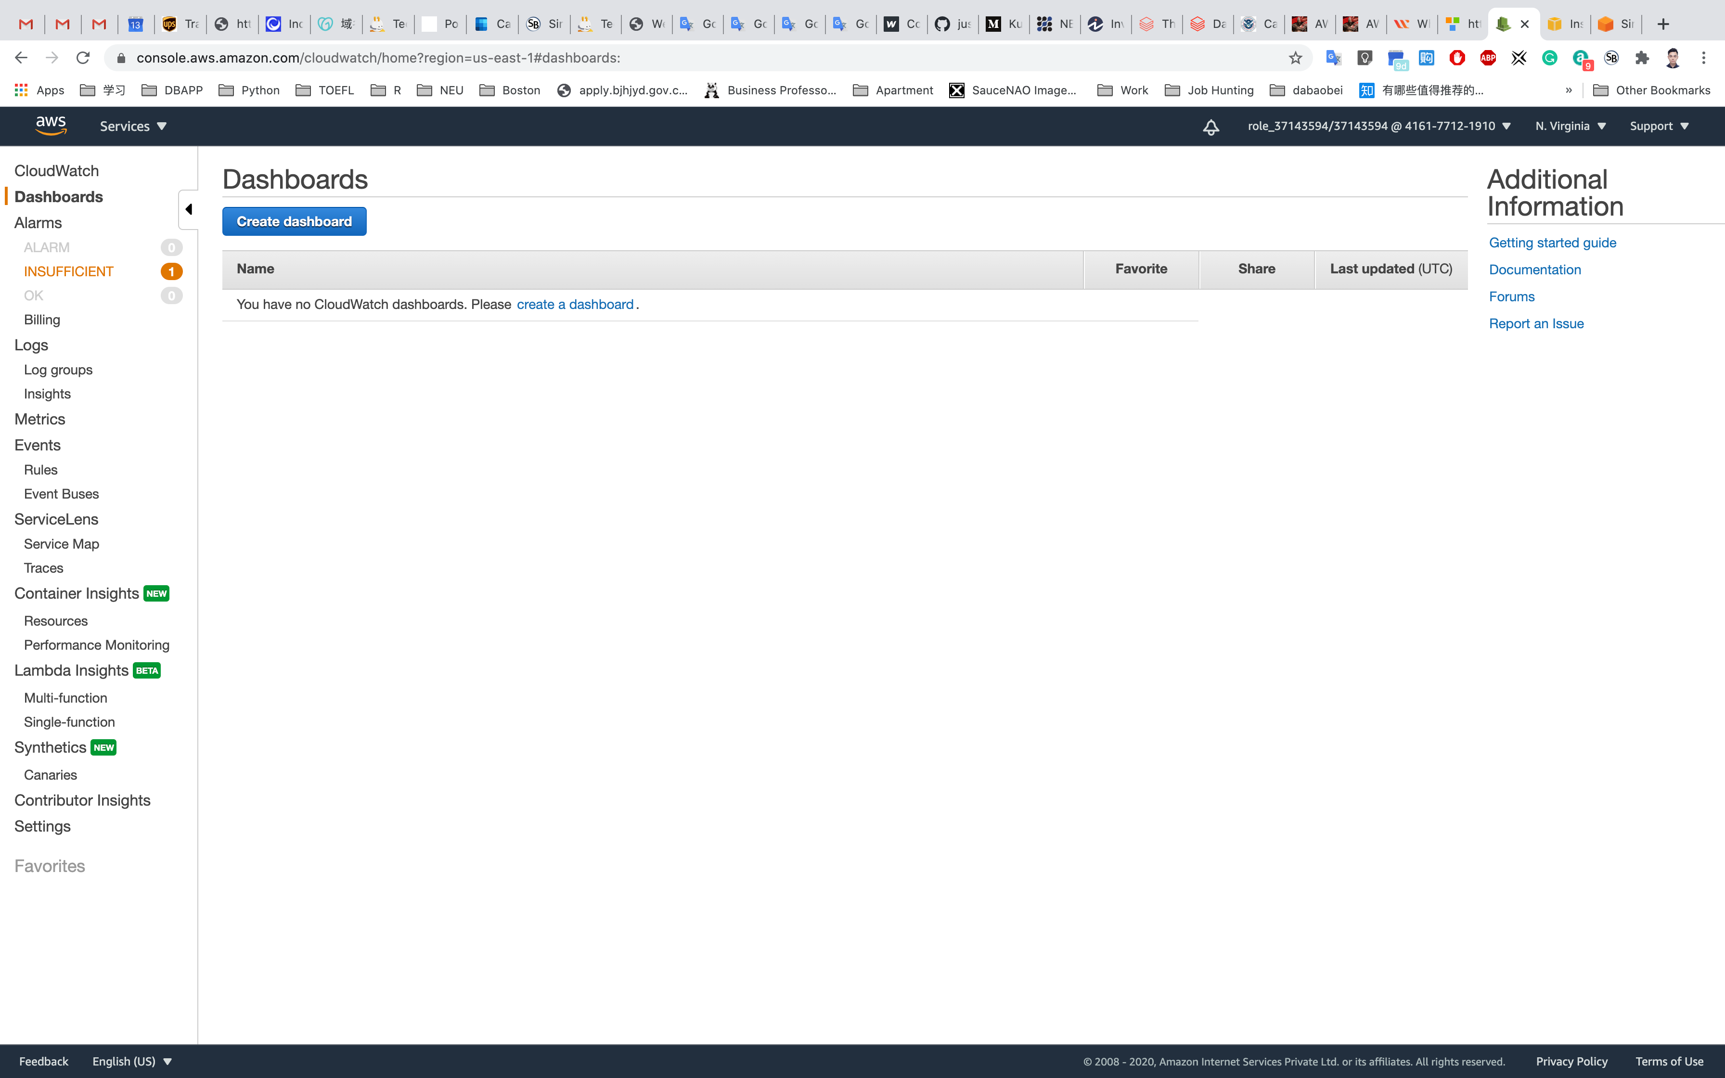
Task: Open the AdBlock Plus extension icon
Action: coord(1488,58)
